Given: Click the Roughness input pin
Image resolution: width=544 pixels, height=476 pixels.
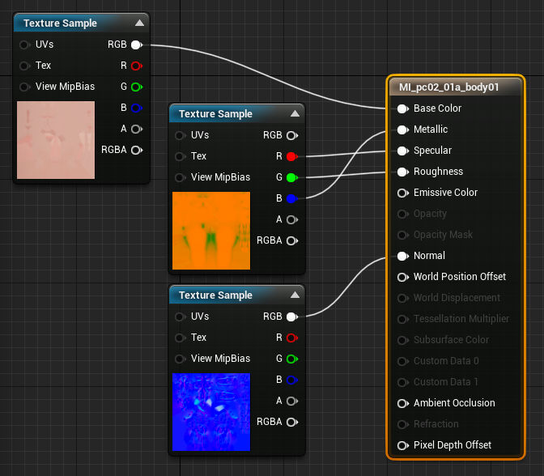Looking at the screenshot, I should [403, 172].
